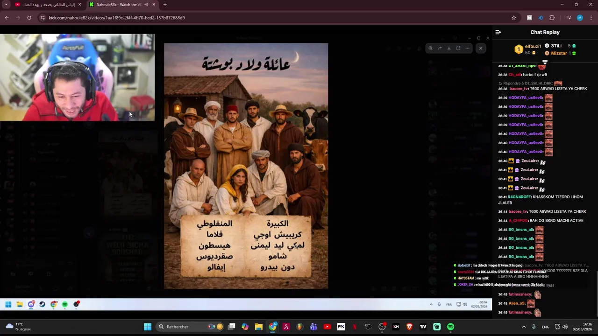Open volume control in system tray

click(565, 327)
